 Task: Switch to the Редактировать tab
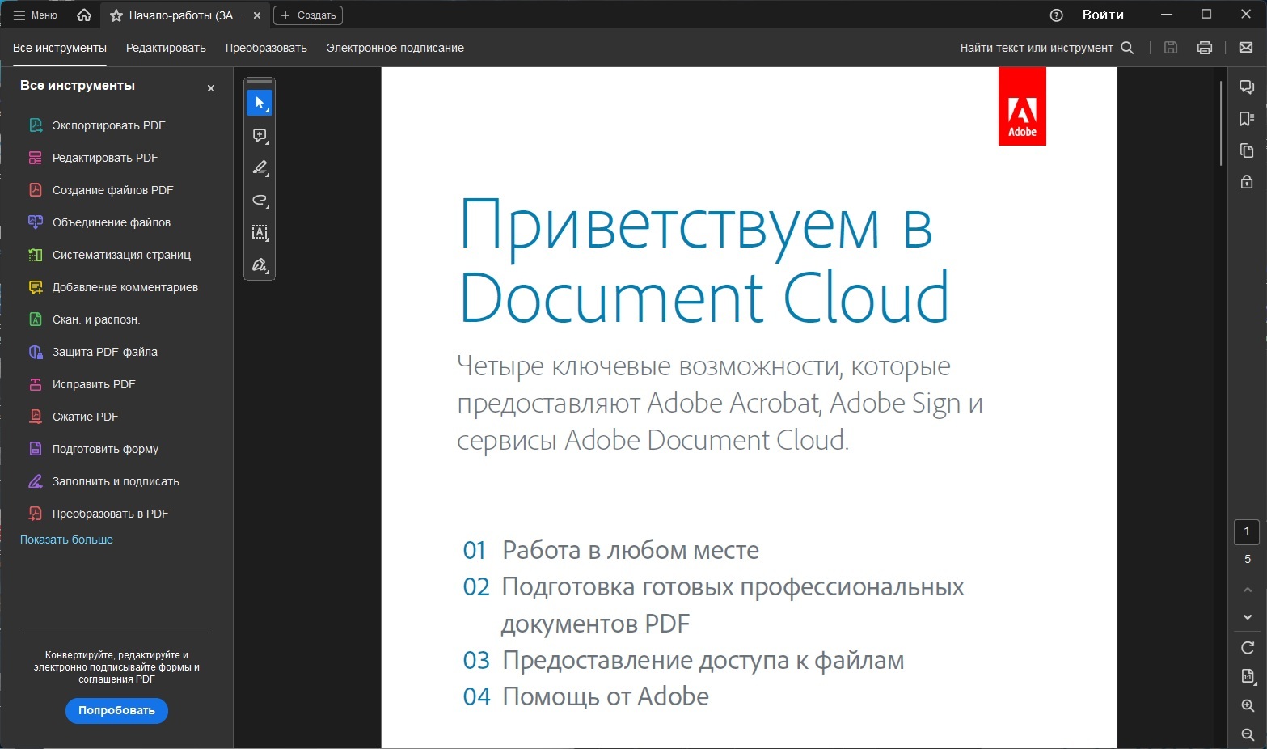pos(166,48)
